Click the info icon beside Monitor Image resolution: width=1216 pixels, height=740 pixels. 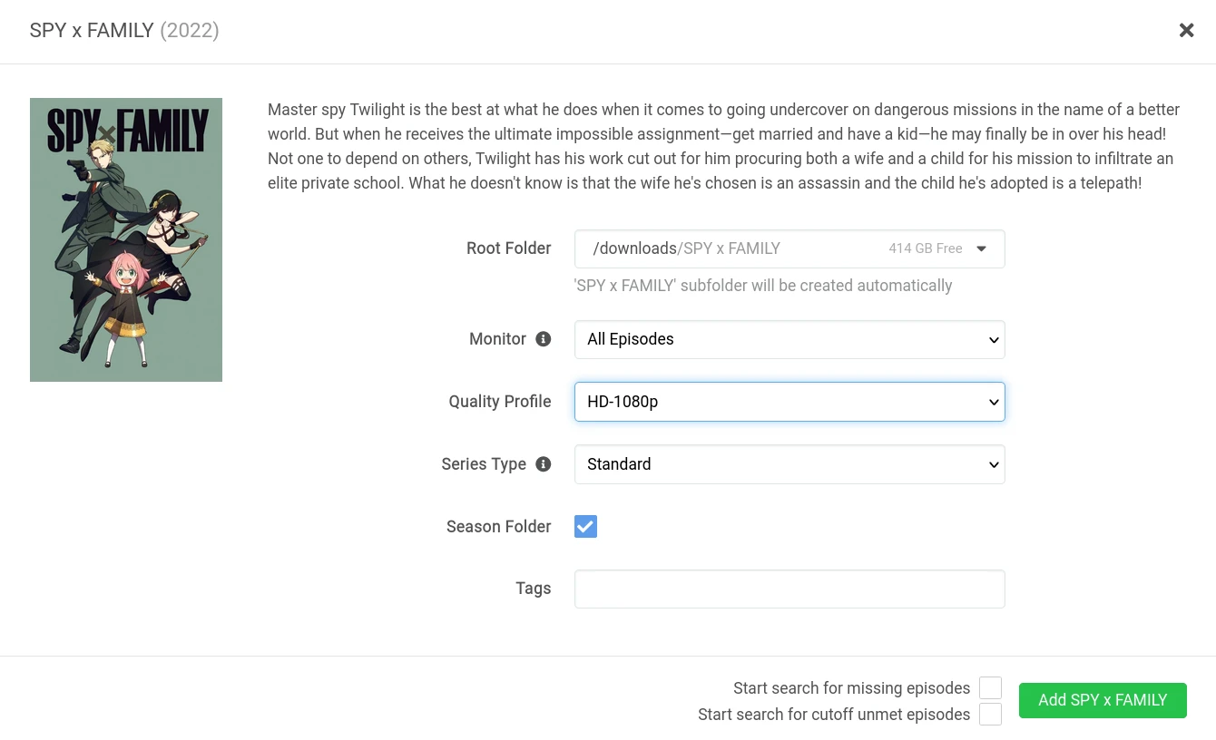coord(544,339)
